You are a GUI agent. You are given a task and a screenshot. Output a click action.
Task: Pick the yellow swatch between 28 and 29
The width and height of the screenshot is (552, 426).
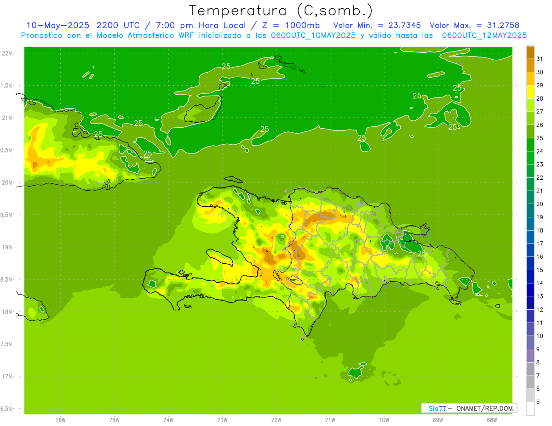click(x=530, y=92)
